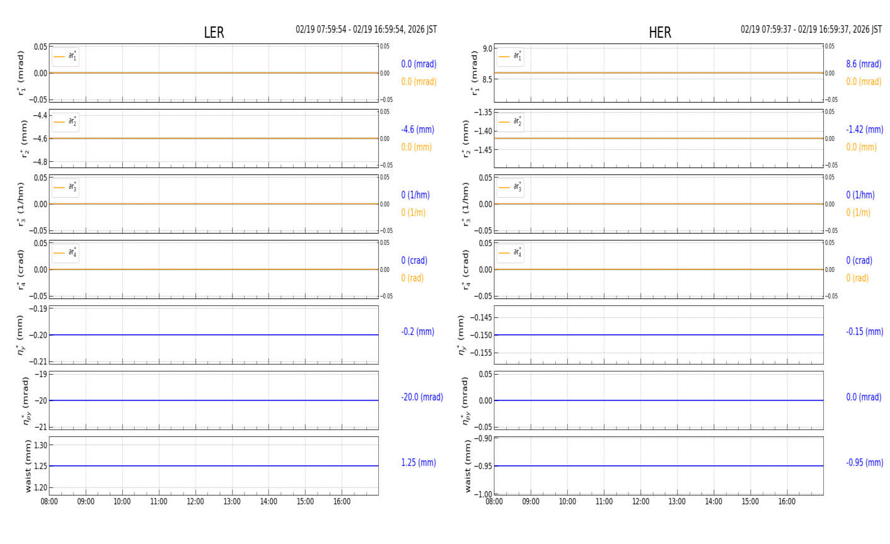Screen dimensions: 890x544
Task: Click the ∂r3* legend in LER r3 plot
Action: click(66, 188)
